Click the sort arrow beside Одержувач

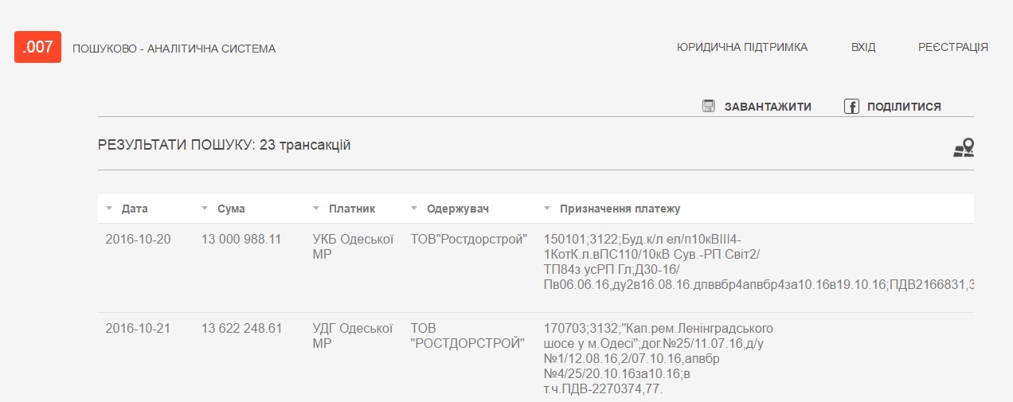pyautogui.click(x=414, y=209)
